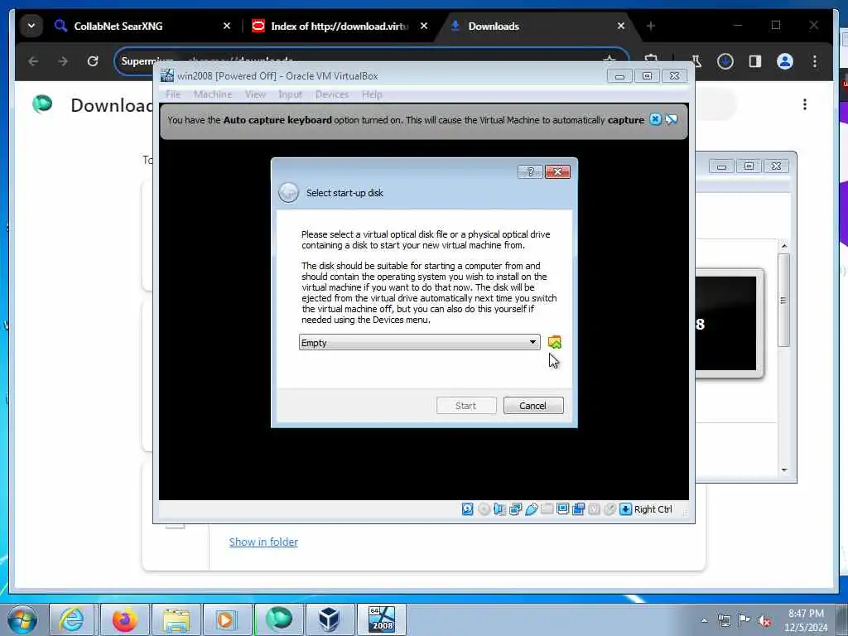Open the browser three-dot main menu
Image resolution: width=848 pixels, height=636 pixels.
815,61
